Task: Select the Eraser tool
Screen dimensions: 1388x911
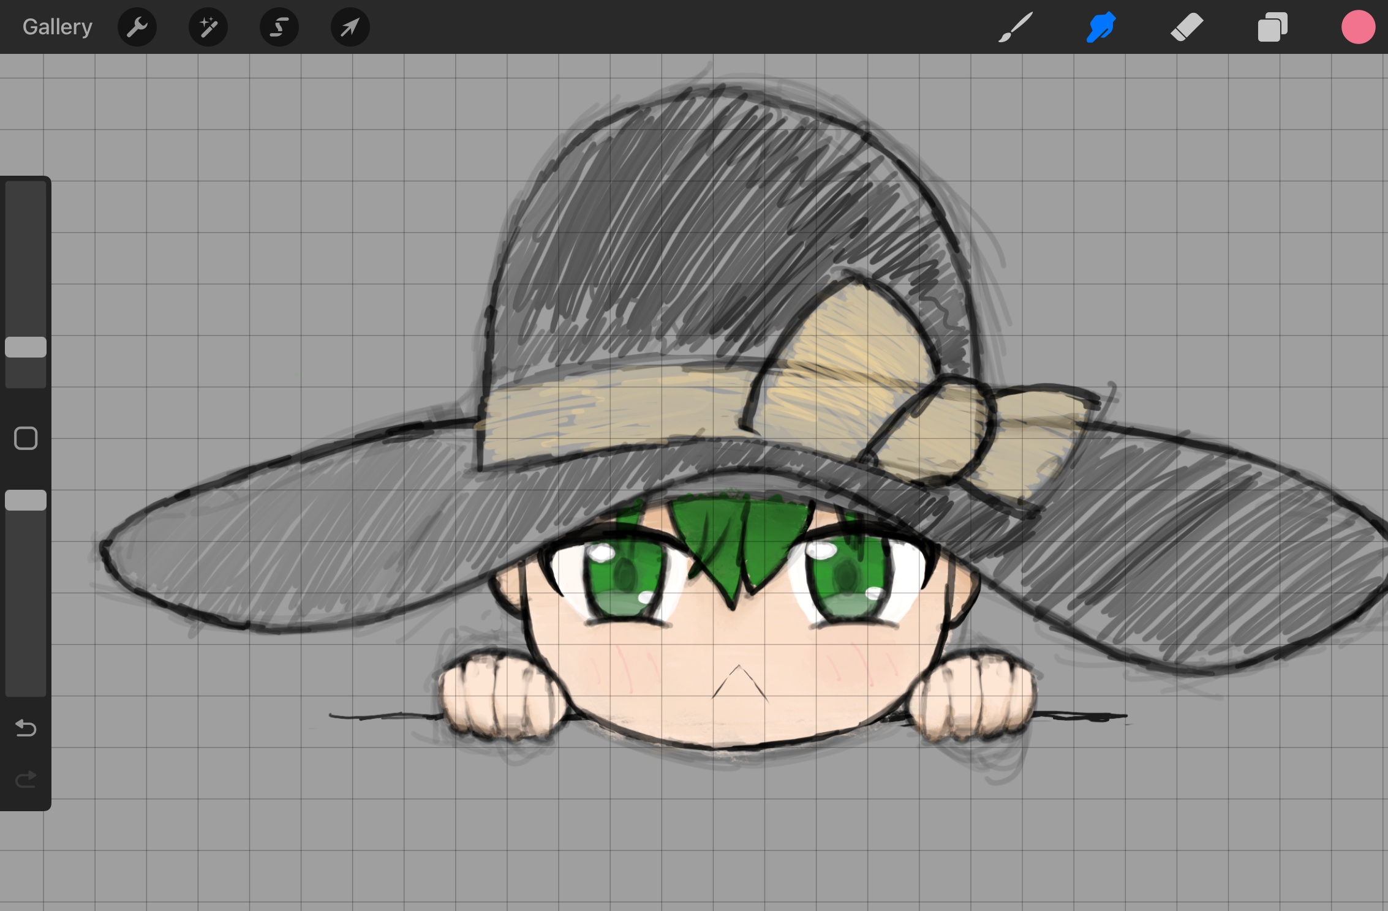Action: click(x=1186, y=27)
